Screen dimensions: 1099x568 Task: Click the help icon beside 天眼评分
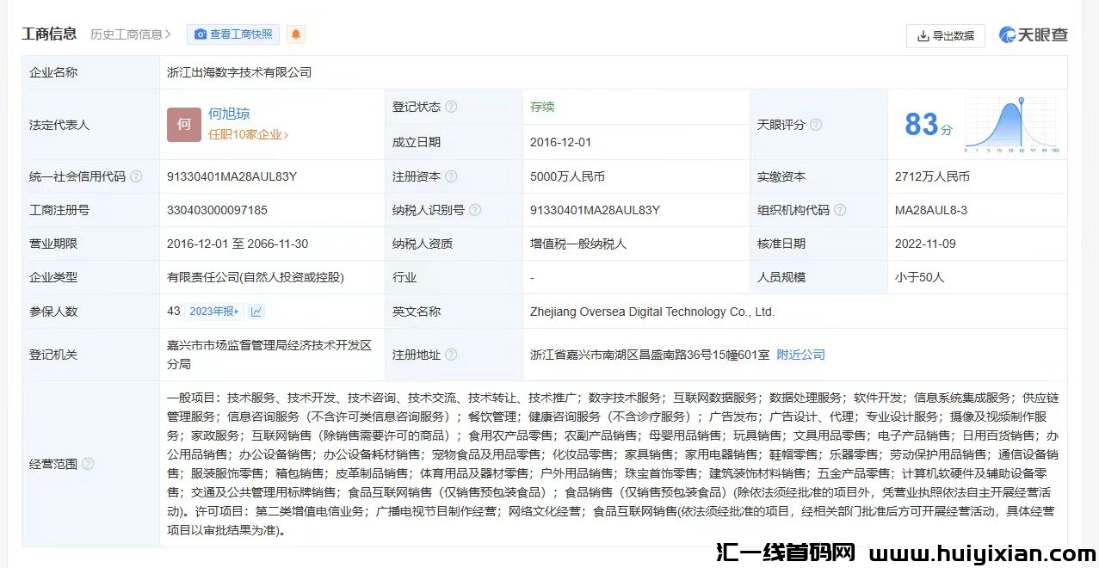tap(816, 125)
